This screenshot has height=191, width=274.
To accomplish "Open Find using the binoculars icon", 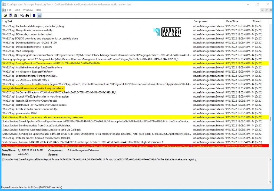I will click(27, 15).
